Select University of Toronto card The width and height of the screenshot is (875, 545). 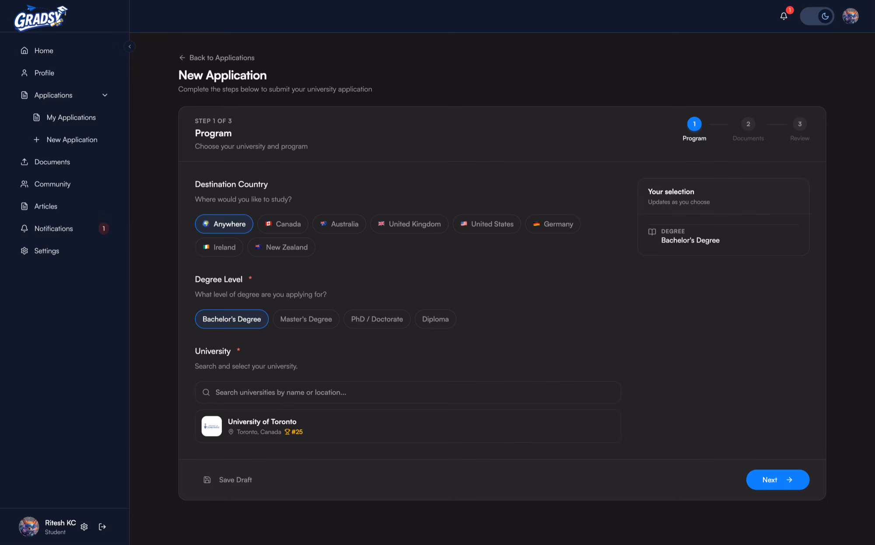(x=408, y=427)
